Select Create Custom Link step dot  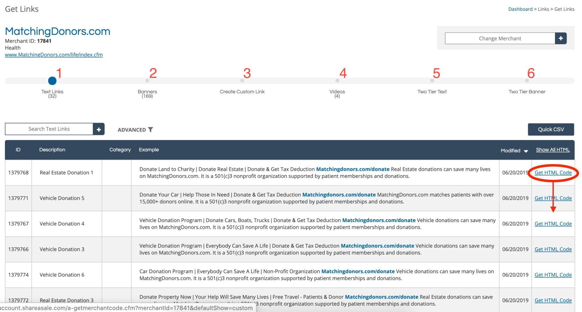pyautogui.click(x=242, y=81)
